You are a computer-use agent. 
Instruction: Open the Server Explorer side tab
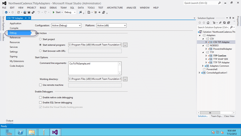[x=3, y=23]
